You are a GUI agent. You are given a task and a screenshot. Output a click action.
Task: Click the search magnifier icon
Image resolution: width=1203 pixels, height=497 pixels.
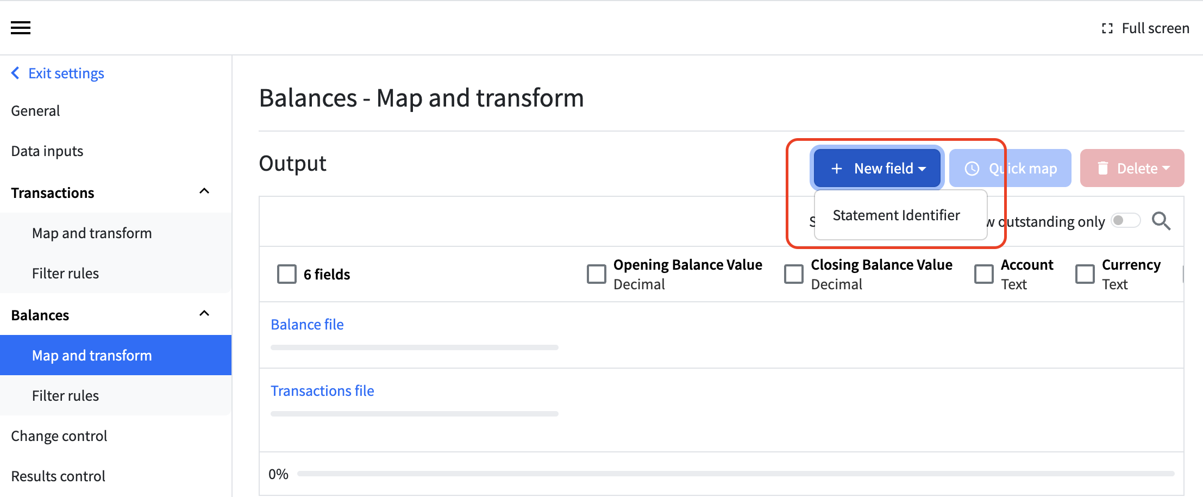click(1161, 221)
